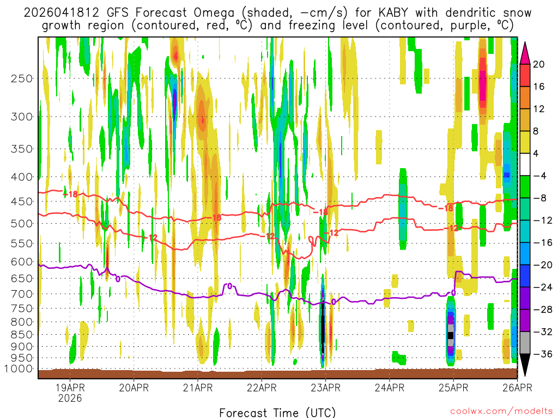Click the black bottom arrow of colorbar
Image resolution: width=558 pixels, height=418 pixels.
coord(525,364)
